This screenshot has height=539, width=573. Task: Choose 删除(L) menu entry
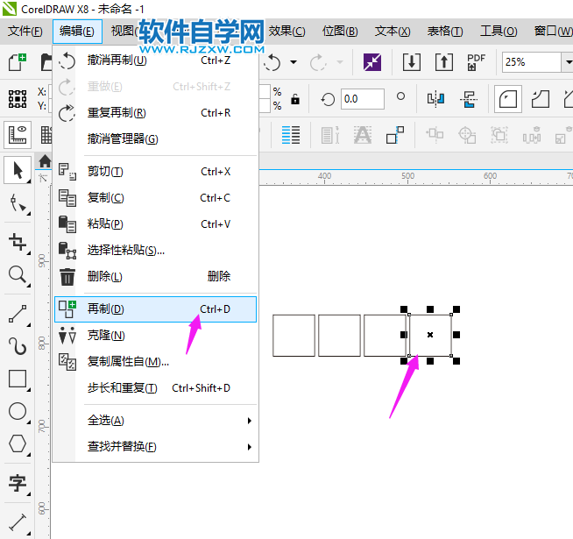click(x=156, y=277)
